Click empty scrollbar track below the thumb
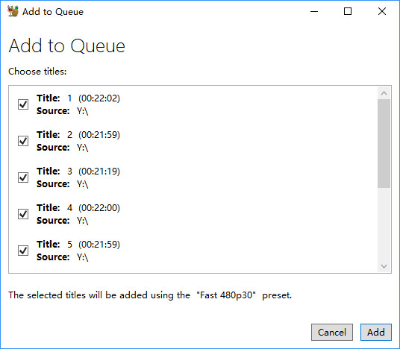The width and height of the screenshot is (400, 349). (384, 224)
